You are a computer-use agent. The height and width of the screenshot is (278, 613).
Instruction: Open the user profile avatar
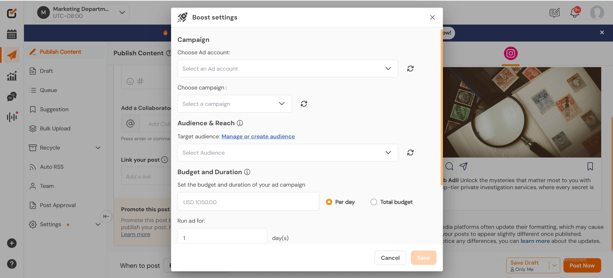(597, 13)
